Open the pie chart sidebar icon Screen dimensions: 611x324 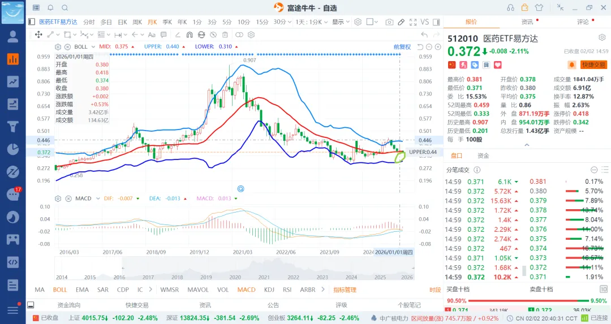[x=13, y=149]
